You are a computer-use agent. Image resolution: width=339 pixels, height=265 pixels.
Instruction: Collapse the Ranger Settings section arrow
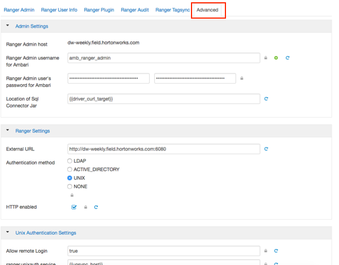point(7,130)
